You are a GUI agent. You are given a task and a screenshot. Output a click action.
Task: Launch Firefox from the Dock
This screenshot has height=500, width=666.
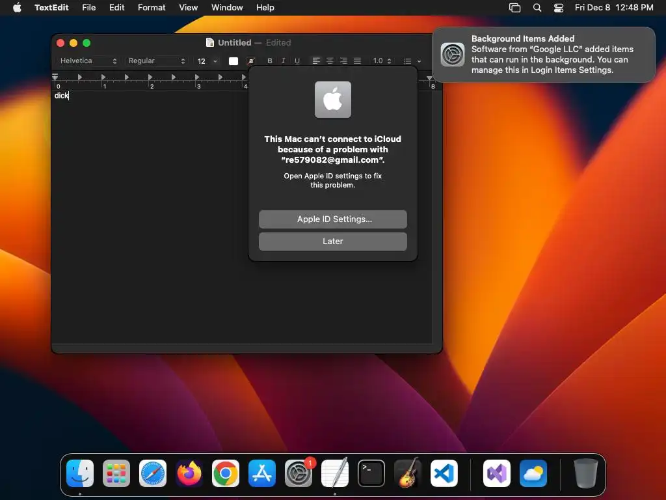(189, 473)
